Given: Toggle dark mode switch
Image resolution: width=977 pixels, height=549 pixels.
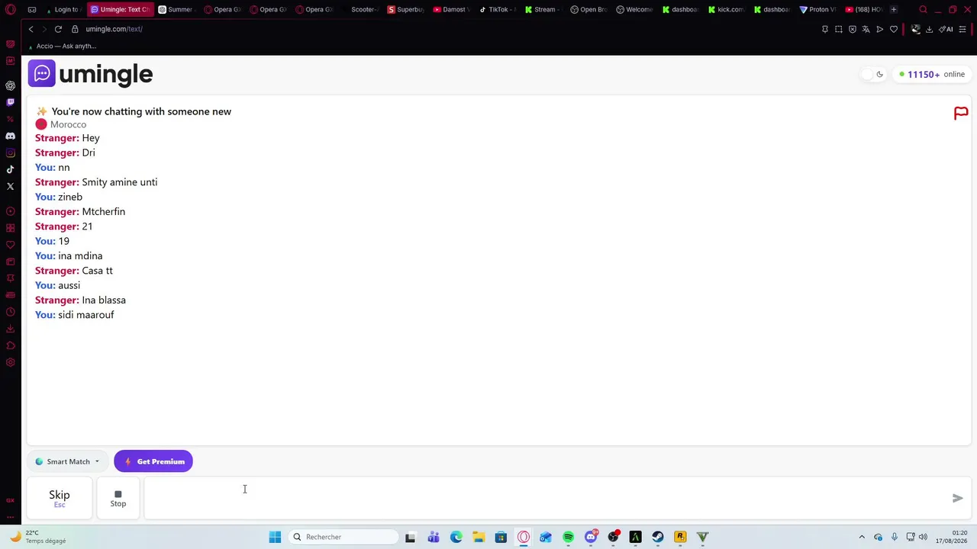Looking at the screenshot, I should [x=872, y=74].
